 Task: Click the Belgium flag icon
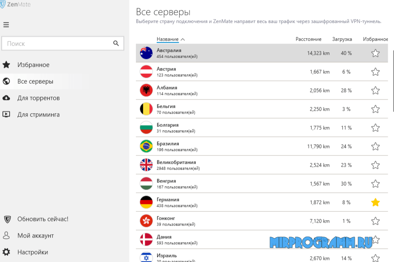146,109
